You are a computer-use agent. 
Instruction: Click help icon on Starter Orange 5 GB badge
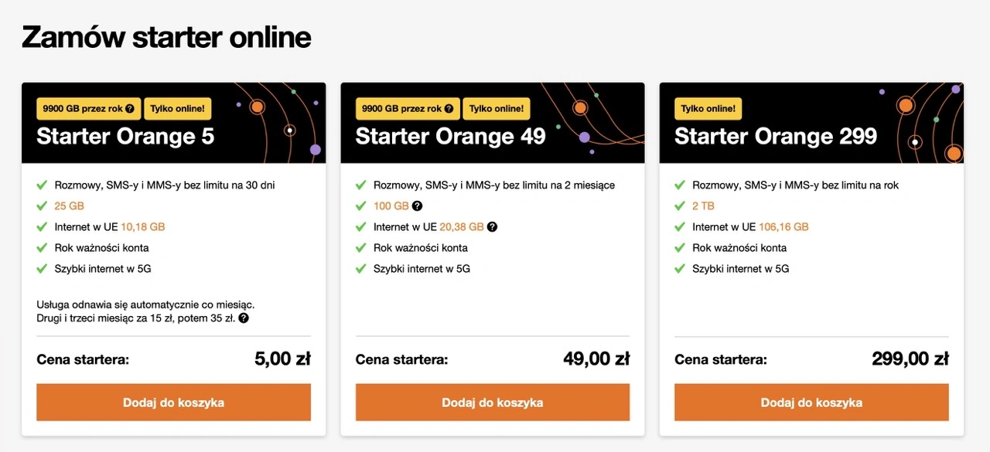click(130, 109)
